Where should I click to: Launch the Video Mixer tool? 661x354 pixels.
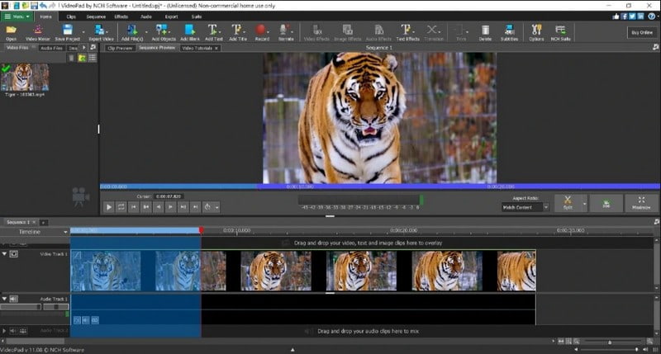[37, 32]
